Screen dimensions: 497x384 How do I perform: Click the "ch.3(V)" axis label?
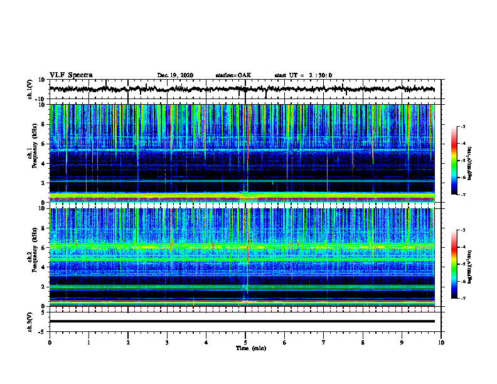coord(30,322)
